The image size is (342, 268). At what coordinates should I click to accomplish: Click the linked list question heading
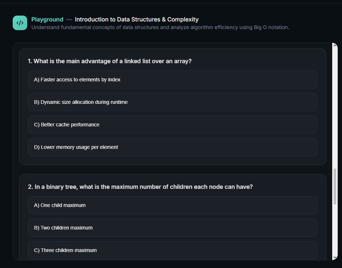pyautogui.click(x=110, y=61)
